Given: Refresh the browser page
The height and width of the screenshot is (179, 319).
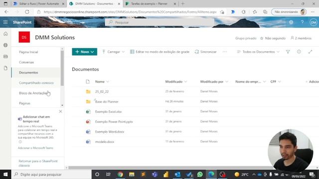Looking at the screenshot, I should tap(27, 12).
